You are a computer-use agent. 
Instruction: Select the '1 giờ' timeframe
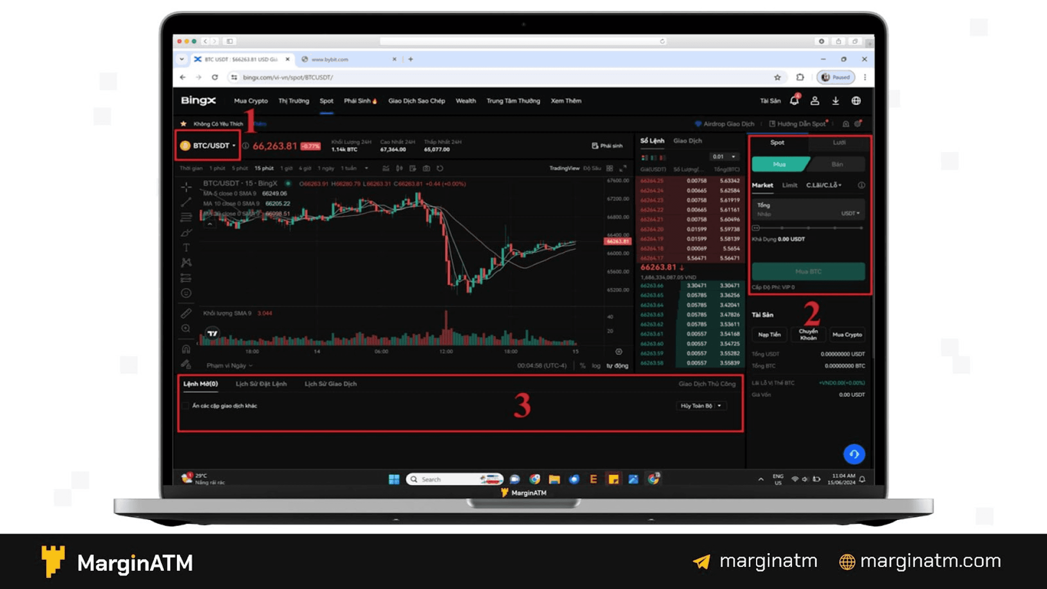click(x=286, y=168)
